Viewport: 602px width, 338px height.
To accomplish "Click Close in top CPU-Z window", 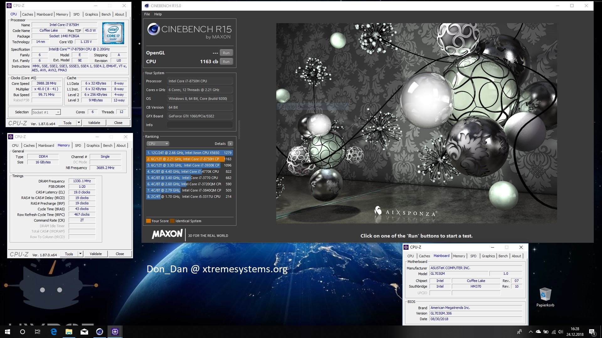I will pos(118,123).
